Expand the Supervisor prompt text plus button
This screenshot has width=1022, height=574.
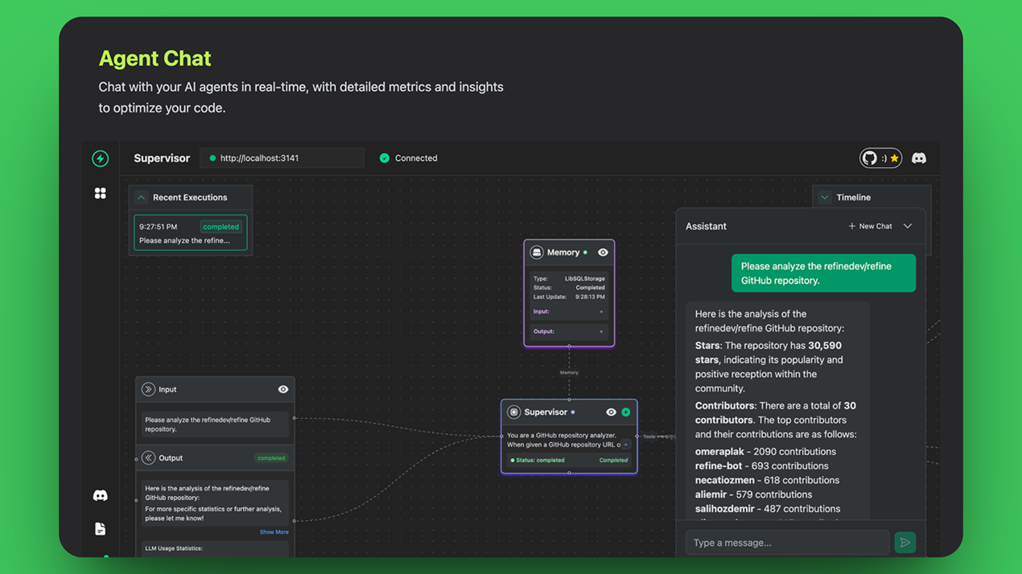[x=626, y=445]
